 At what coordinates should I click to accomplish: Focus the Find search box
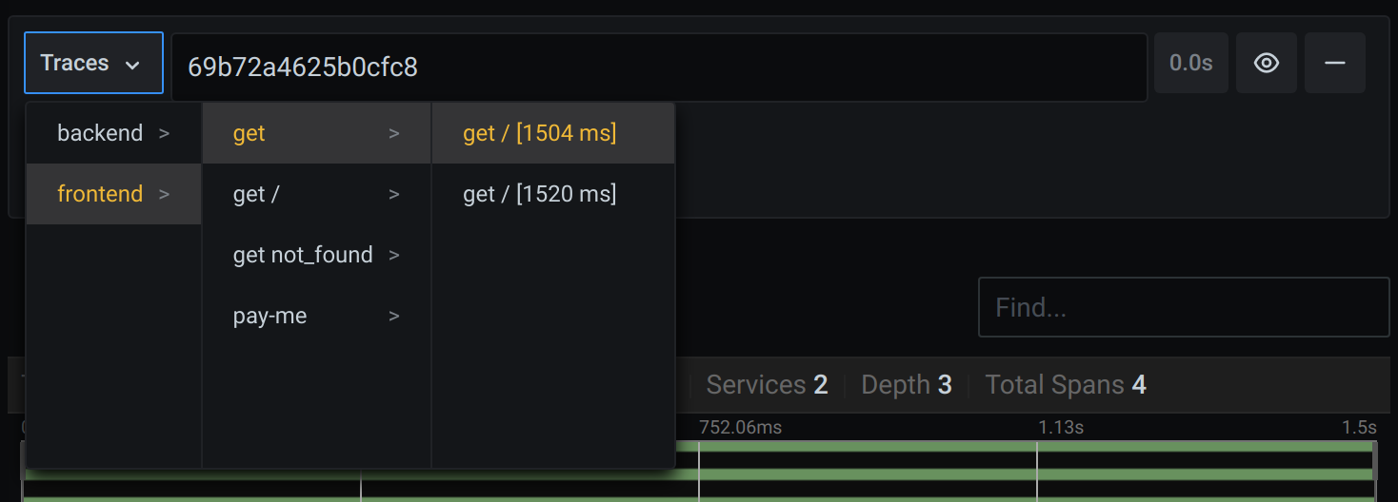(1183, 307)
